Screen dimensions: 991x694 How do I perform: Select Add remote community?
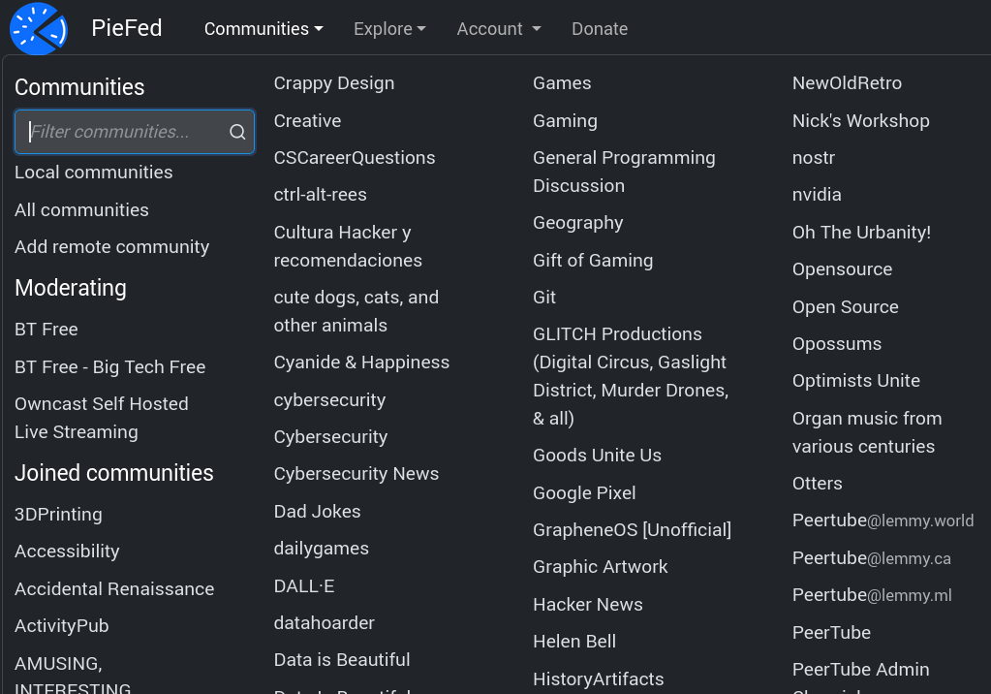coord(111,247)
